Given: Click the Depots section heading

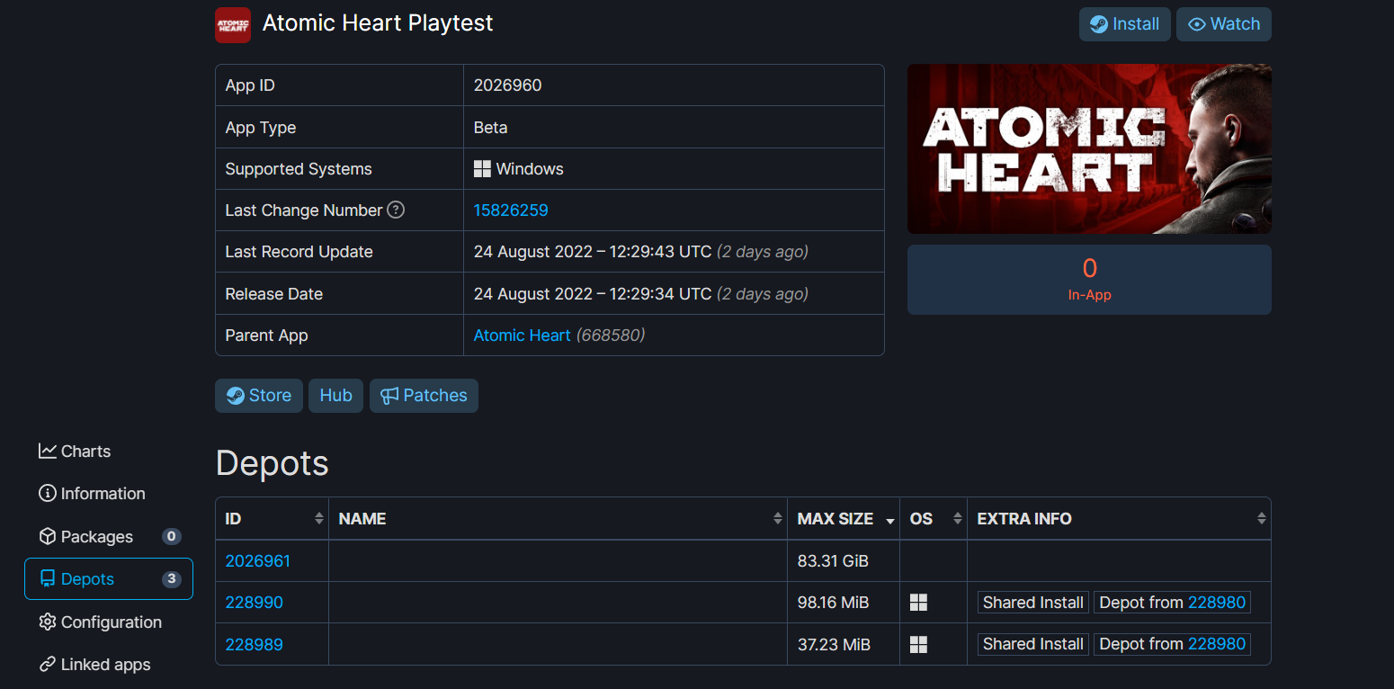Looking at the screenshot, I should (x=273, y=463).
